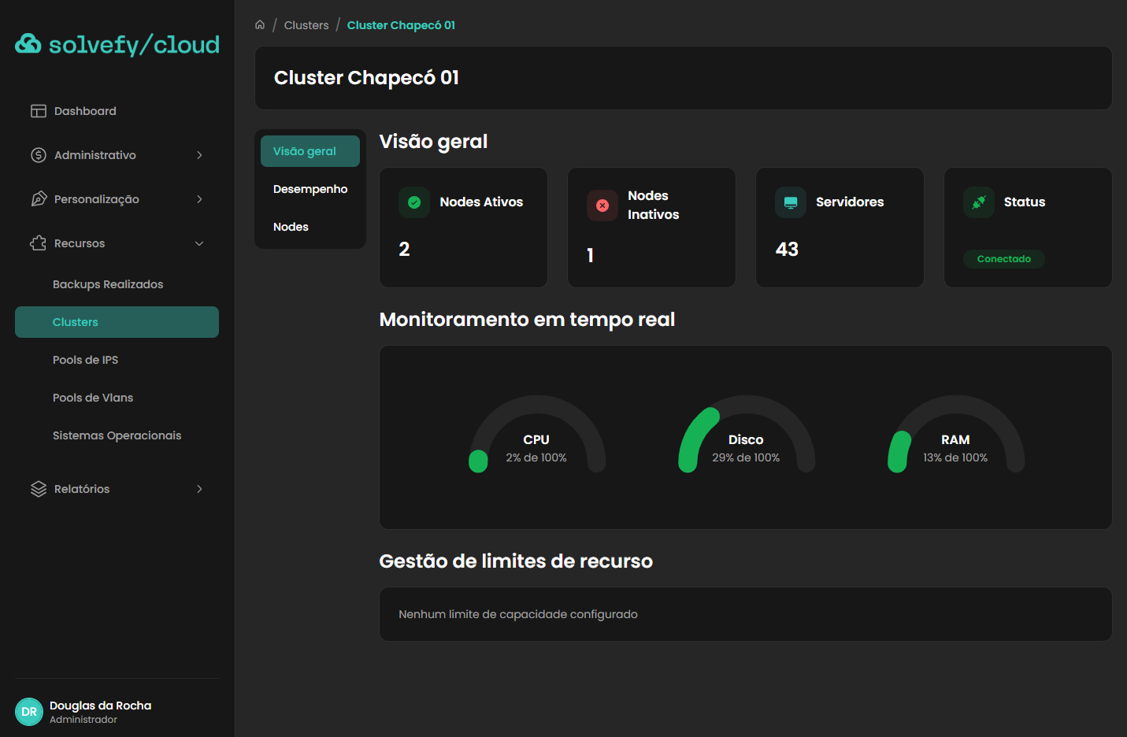Click the home breadcrumb icon
This screenshot has width=1127, height=737.
click(260, 24)
